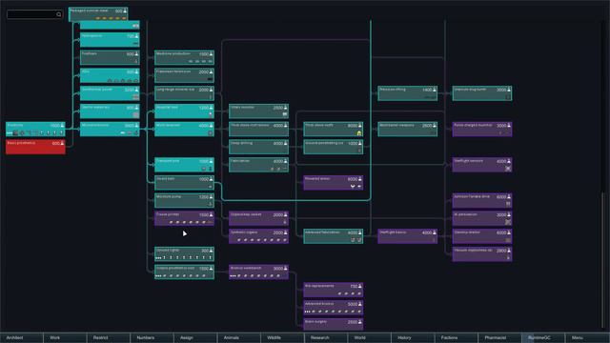
Task: Click the flask cost icon on Basic prosthetics
Action: pos(62,143)
